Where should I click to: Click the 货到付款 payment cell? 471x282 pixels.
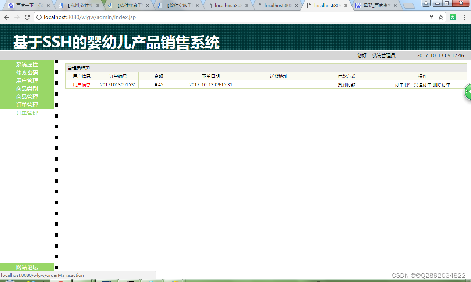pyautogui.click(x=347, y=84)
